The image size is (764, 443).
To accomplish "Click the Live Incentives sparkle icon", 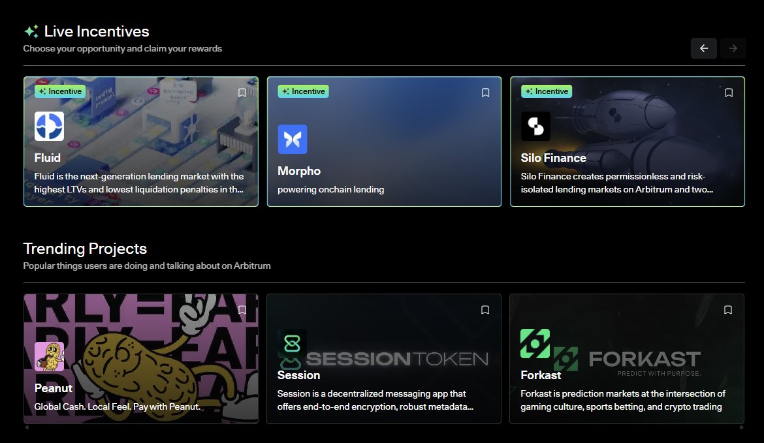I will pyautogui.click(x=31, y=31).
